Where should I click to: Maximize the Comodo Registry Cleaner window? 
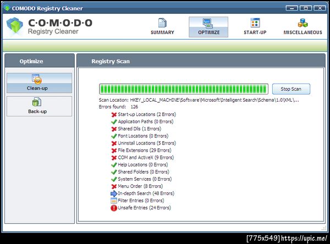[x=306, y=8]
